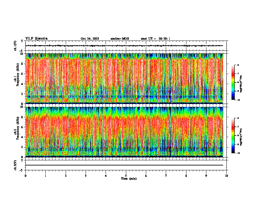Click the ch.1 spectrogram color bar
The width and height of the screenshot is (255, 197).
click(x=233, y=82)
